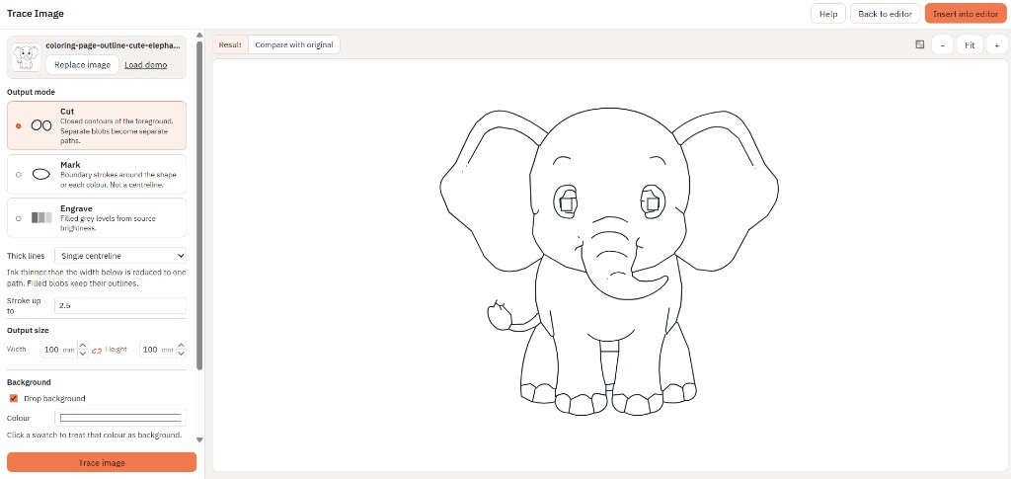The height and width of the screenshot is (479, 1011).
Task: Toggle the aspect ratio link icon
Action: tap(97, 350)
